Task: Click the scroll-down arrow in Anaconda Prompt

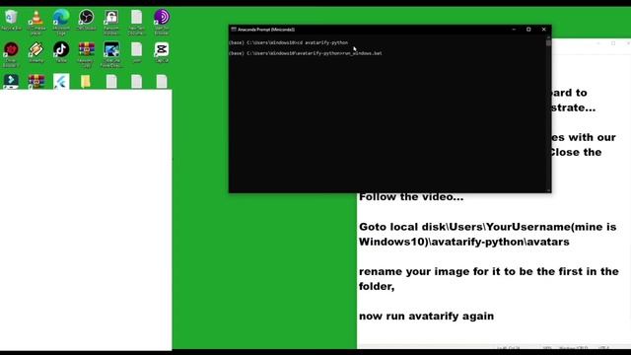Action: 548,190
